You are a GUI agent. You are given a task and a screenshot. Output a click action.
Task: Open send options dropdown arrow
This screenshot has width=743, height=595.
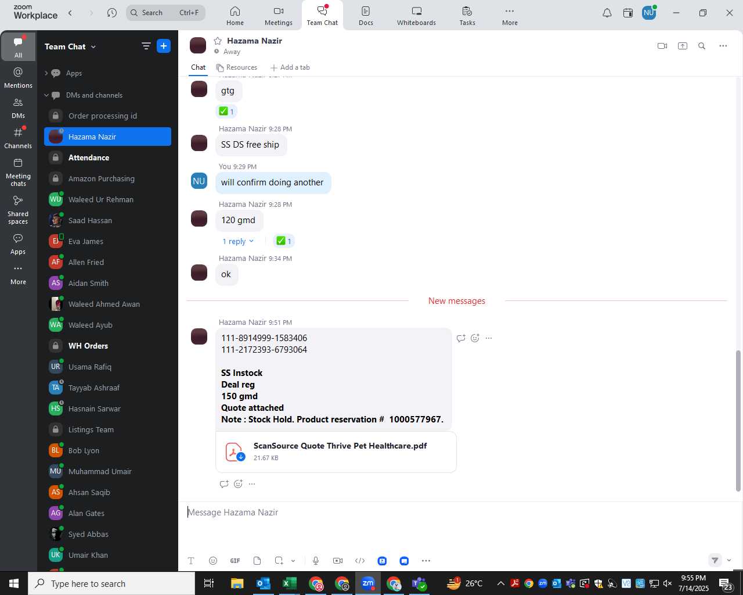tap(729, 561)
